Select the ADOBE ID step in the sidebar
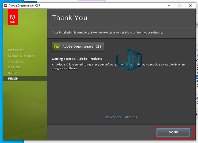The width and height of the screenshot is (198, 143). click(x=16, y=61)
